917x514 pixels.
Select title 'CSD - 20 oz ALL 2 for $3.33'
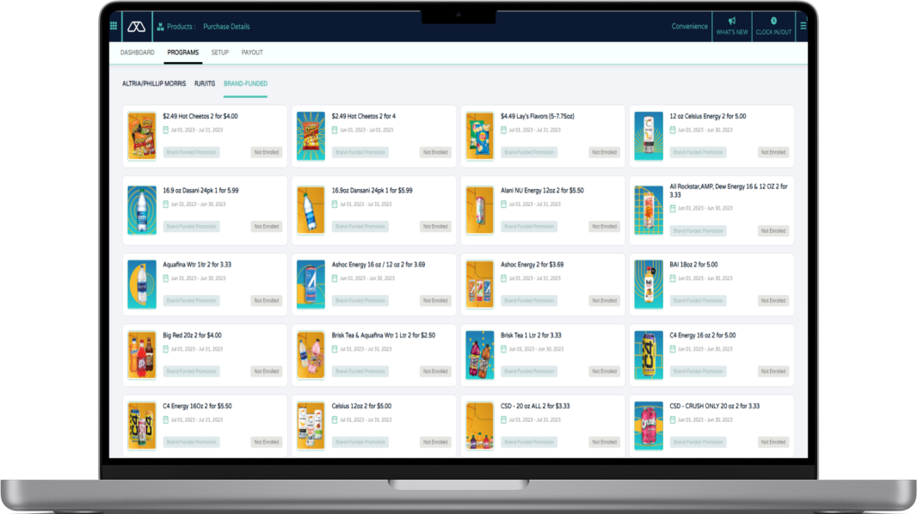pyautogui.click(x=535, y=406)
